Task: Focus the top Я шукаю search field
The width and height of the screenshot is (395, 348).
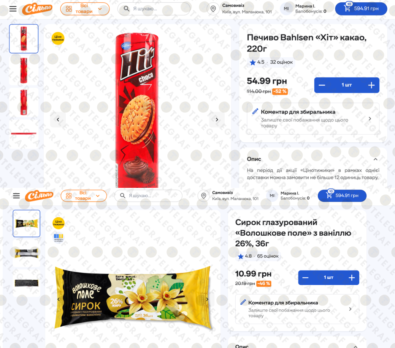Action: (x=154, y=9)
